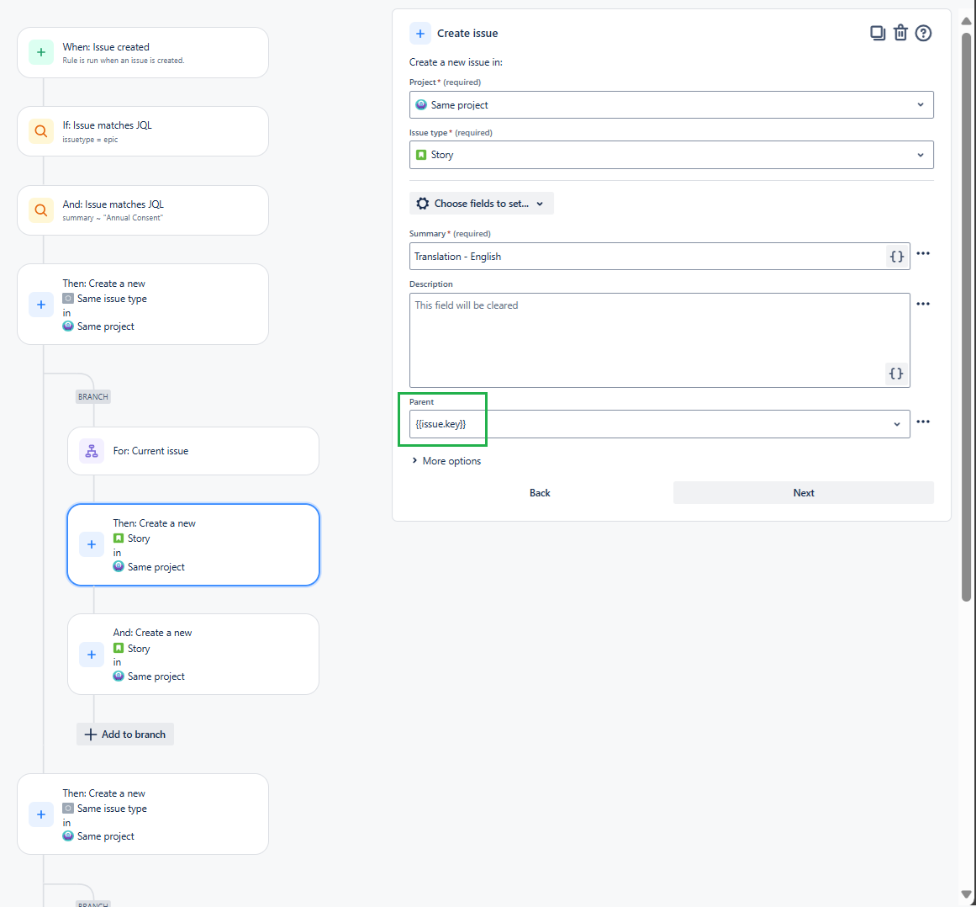The image size is (976, 907).
Task: Click the gear icon on Choose fields to set
Action: click(x=422, y=203)
